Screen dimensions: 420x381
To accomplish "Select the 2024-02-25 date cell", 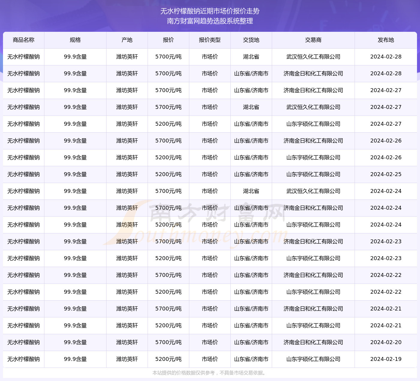I will pos(386,174).
